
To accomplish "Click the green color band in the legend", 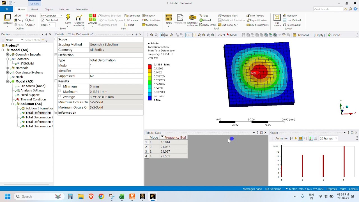I will click(x=150, y=82).
